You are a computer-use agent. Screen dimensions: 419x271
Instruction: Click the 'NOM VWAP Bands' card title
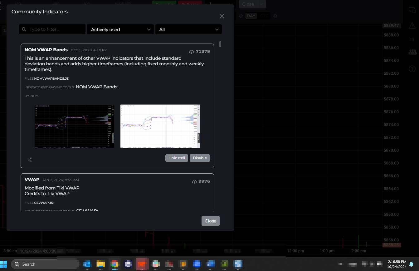click(46, 50)
